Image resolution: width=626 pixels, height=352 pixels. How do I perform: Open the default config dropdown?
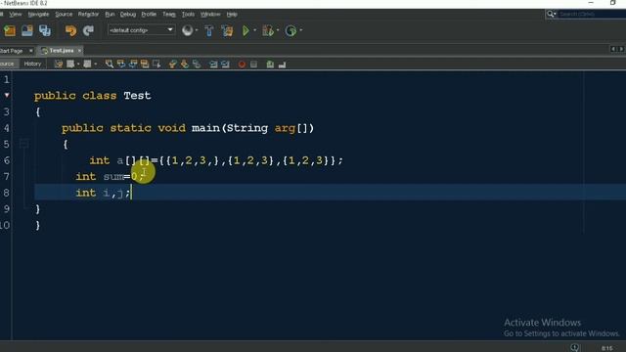[141, 30]
